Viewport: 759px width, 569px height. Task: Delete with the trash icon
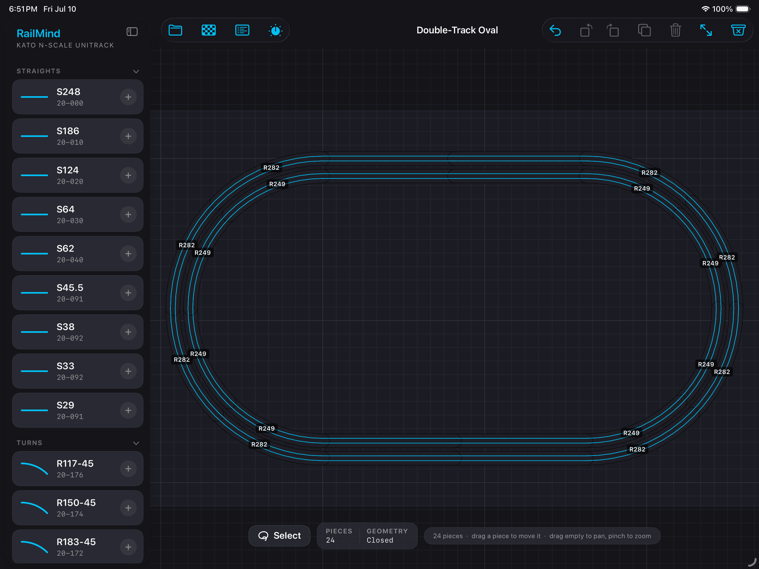(675, 30)
